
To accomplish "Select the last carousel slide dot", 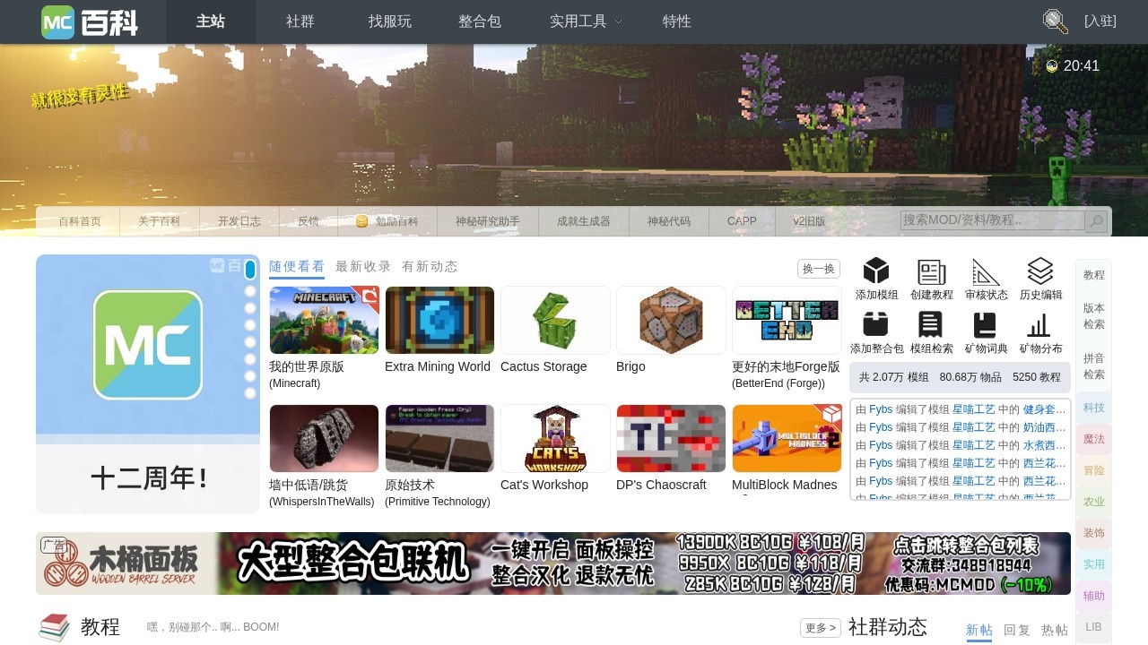I will point(250,393).
